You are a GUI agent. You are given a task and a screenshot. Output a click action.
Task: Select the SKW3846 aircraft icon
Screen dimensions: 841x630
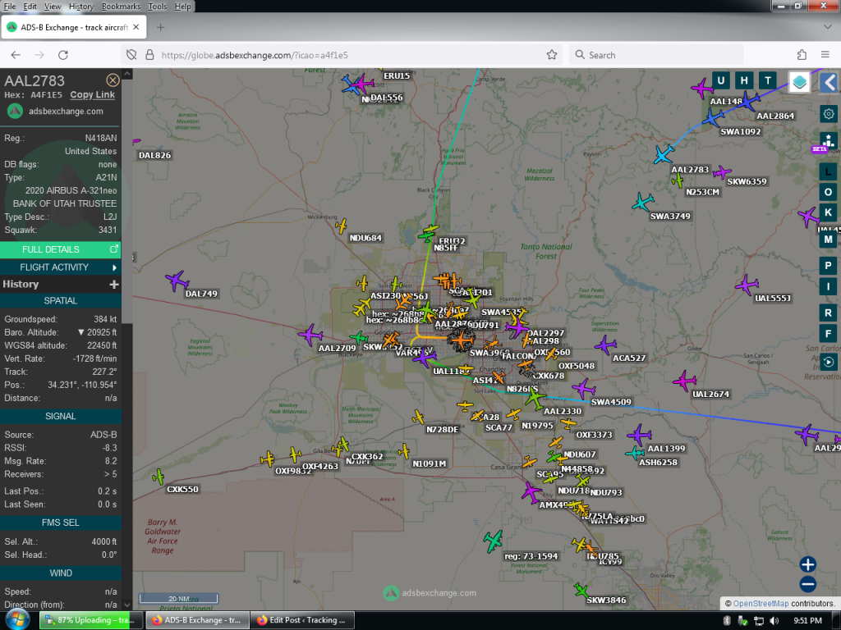click(x=581, y=591)
